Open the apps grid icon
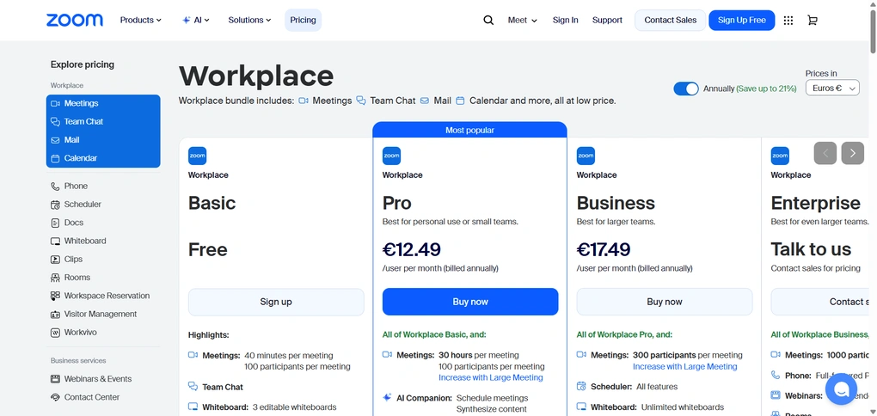877x416 pixels. pyautogui.click(x=788, y=20)
